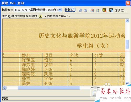Click the 分数 column header cell
Image resolution: width=131 pixels, height=102 pixels.
[x=105, y=55]
